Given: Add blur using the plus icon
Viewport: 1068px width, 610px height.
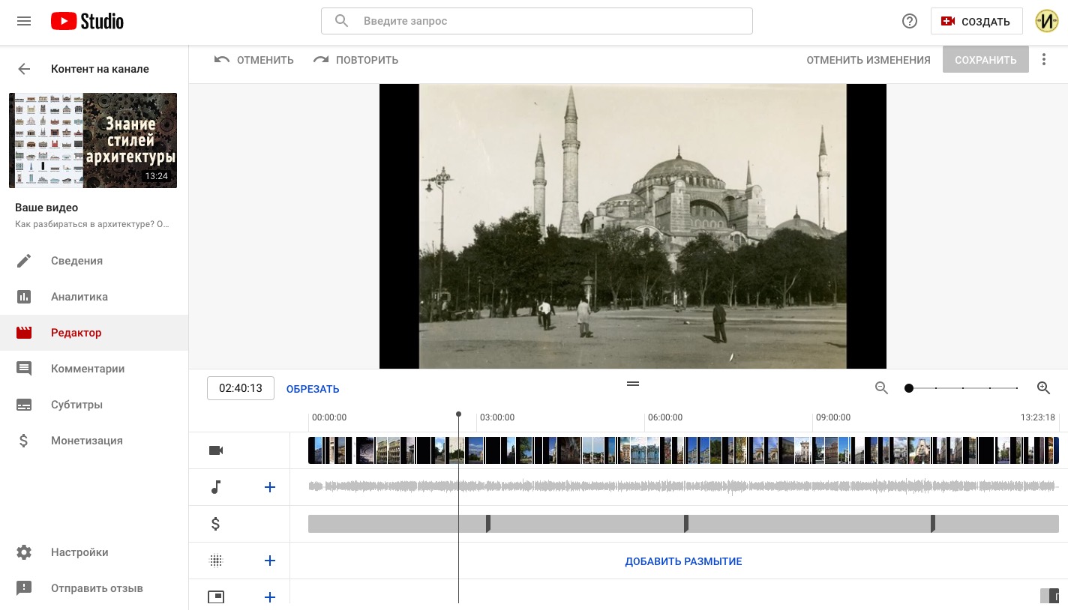Looking at the screenshot, I should coord(270,561).
